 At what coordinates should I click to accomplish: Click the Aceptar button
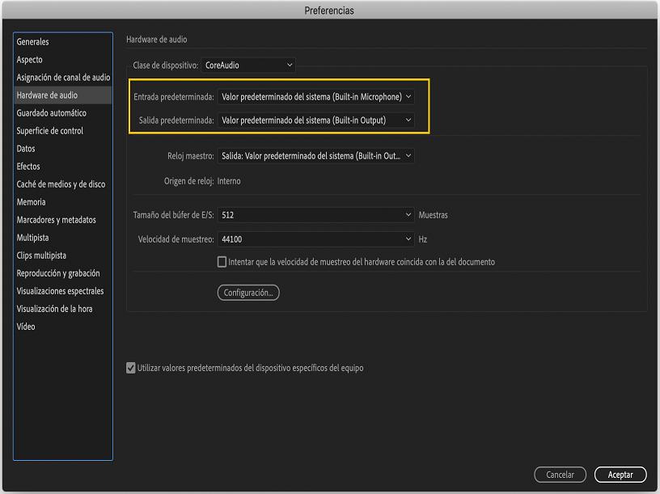tap(620, 475)
